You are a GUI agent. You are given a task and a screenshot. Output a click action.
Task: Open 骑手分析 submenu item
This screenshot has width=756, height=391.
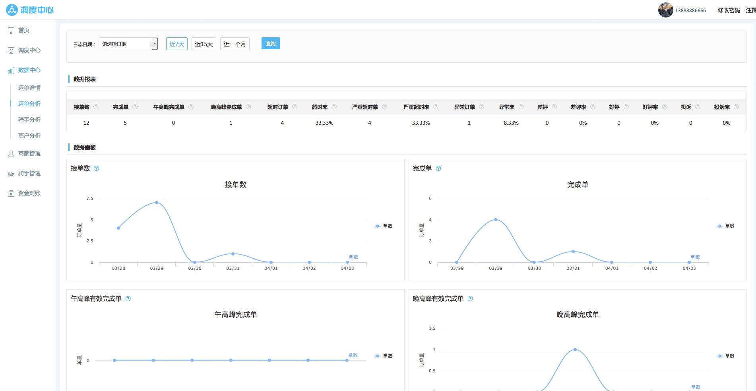click(x=29, y=120)
